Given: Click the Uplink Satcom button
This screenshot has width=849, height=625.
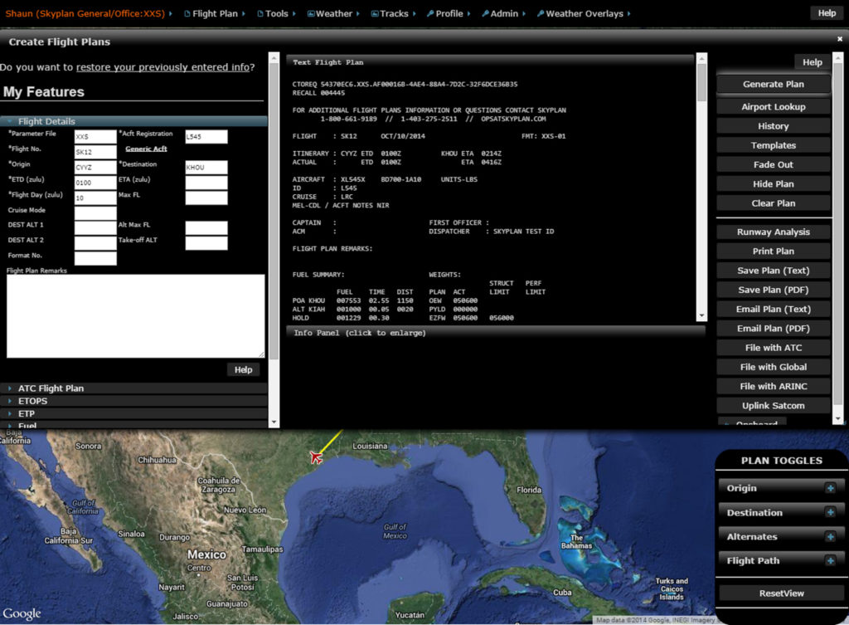Looking at the screenshot, I should (x=774, y=406).
